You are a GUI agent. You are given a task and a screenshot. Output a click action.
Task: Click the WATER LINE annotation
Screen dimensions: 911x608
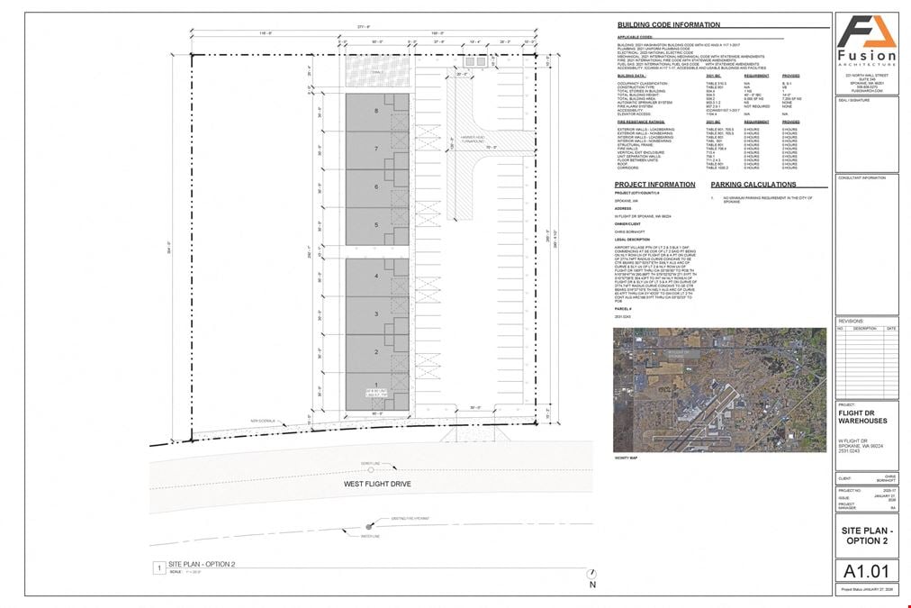pos(369,537)
